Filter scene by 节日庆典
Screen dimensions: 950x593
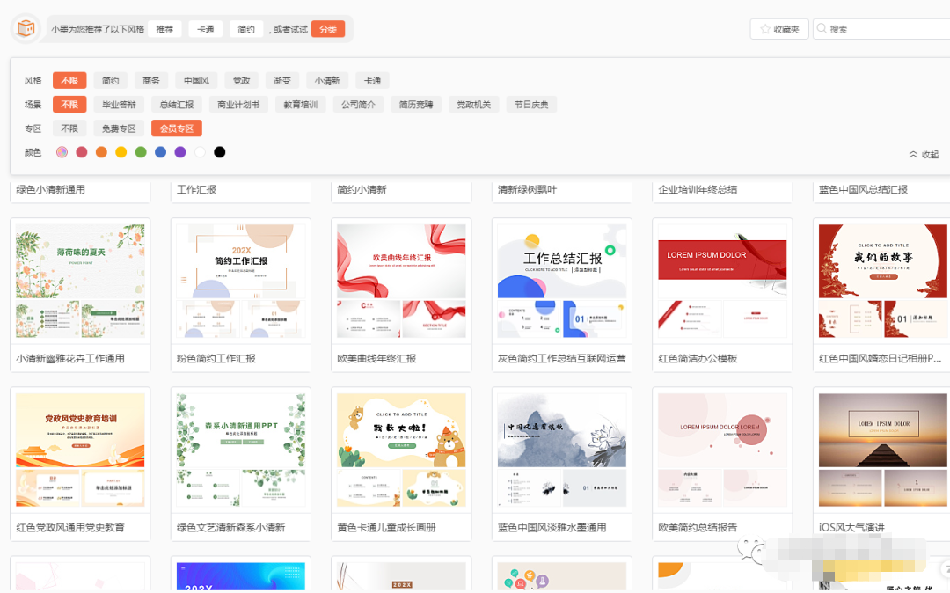(531, 104)
